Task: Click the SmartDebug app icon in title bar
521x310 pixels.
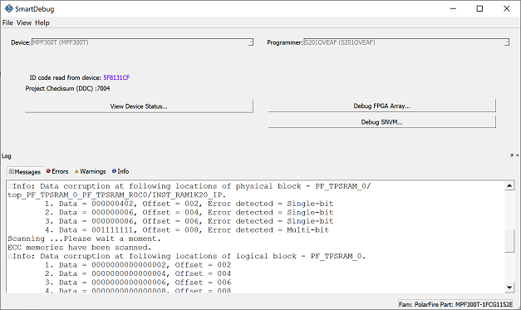Action: (8, 8)
